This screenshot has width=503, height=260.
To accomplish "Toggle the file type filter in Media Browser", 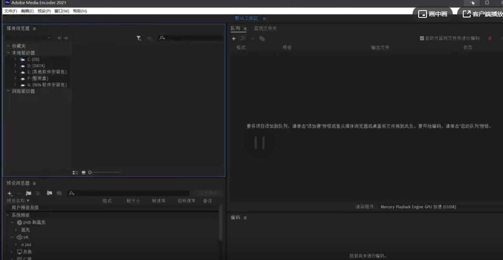I will [x=139, y=38].
